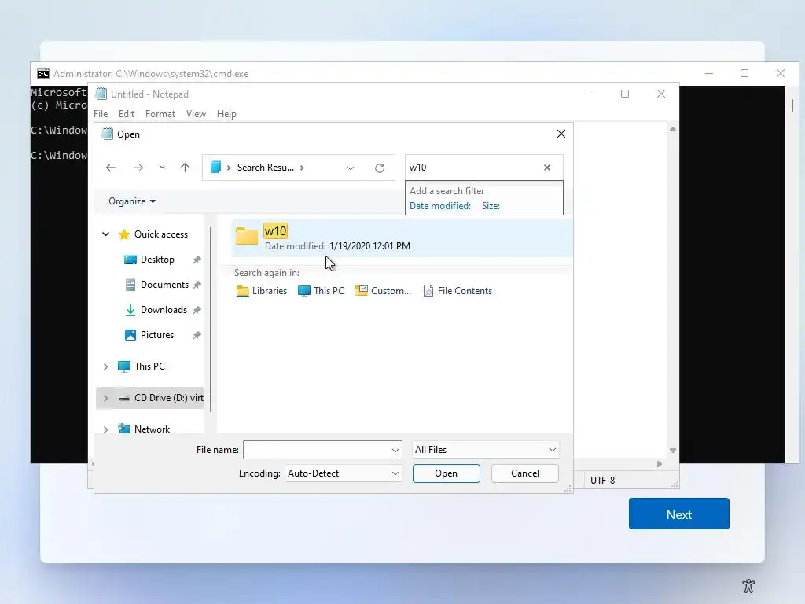Click the pin icon next to Documents
This screenshot has height=604, width=805.
[197, 285]
